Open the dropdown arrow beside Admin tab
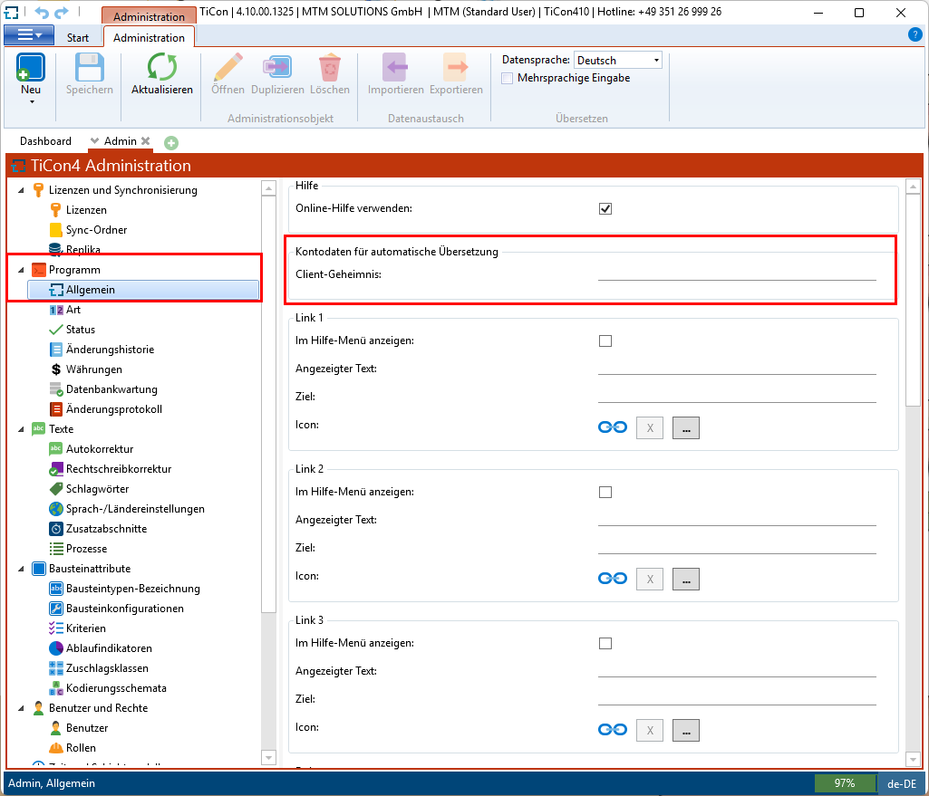Image resolution: width=929 pixels, height=796 pixels. click(x=94, y=141)
